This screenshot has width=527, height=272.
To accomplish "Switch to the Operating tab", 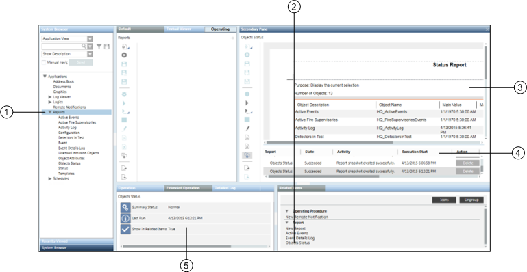I will 220,29.
